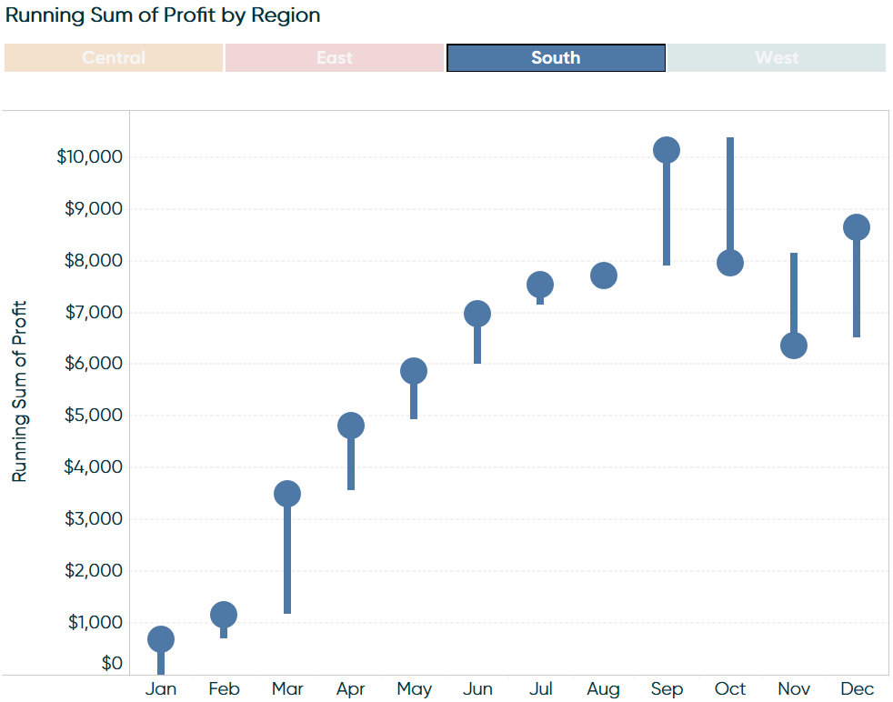Switch to the Central region tab

[113, 57]
